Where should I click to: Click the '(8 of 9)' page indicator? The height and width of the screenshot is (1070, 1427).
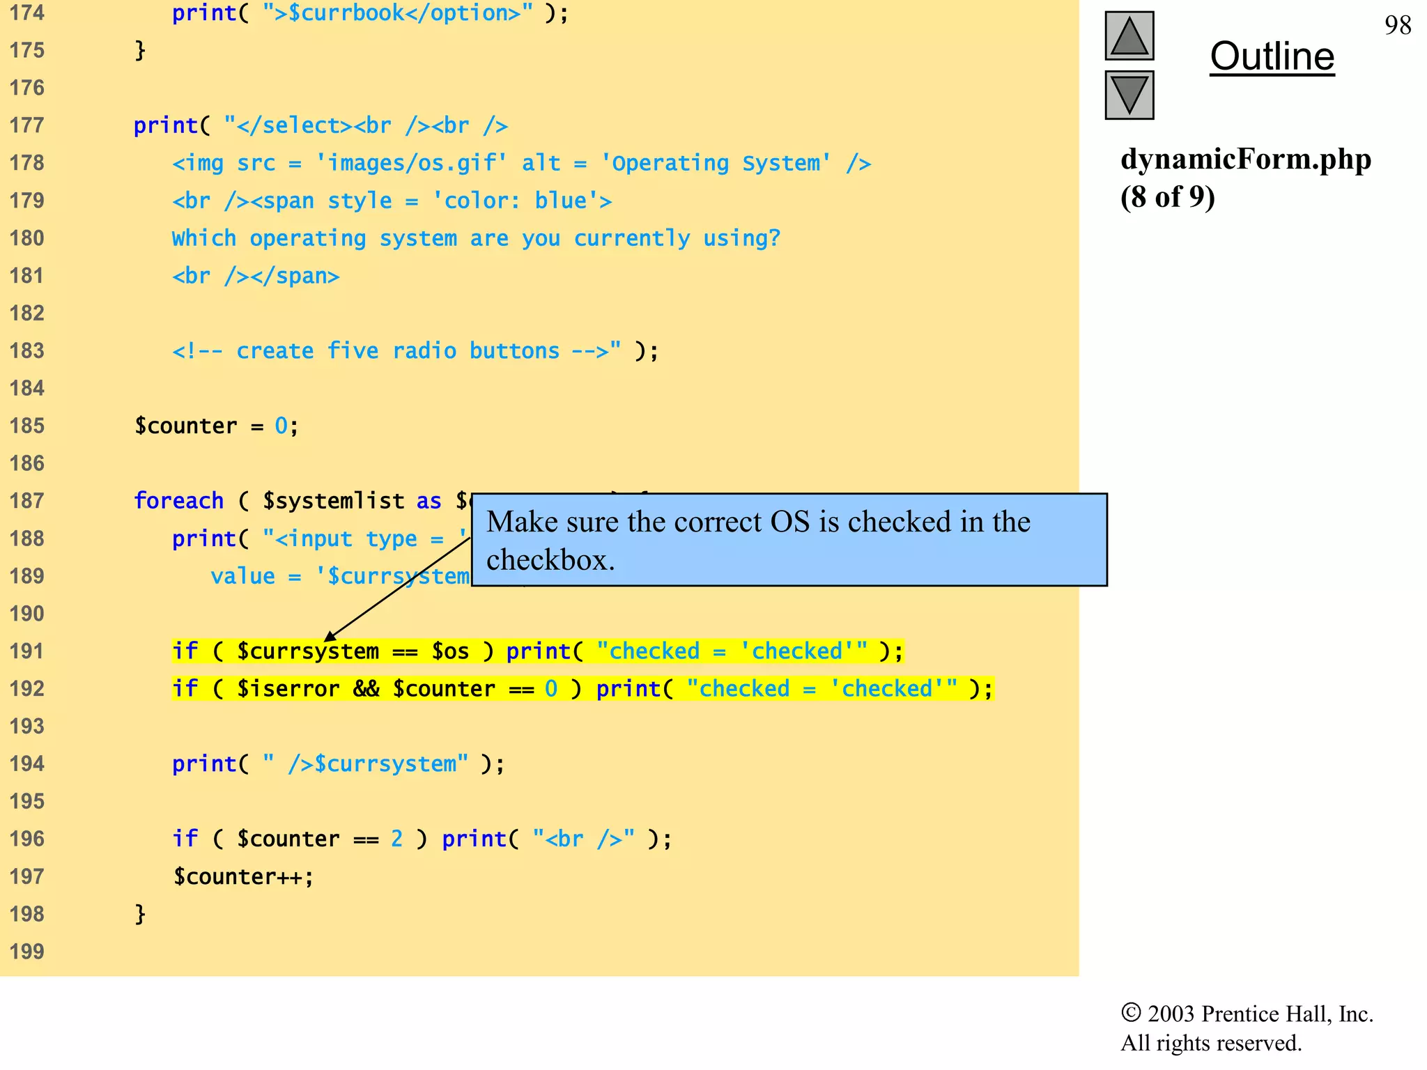click(1167, 197)
